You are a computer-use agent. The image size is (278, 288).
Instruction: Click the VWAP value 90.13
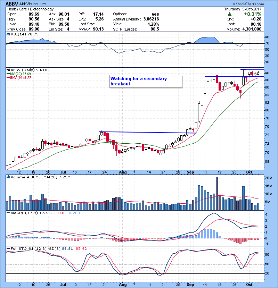point(98,29)
